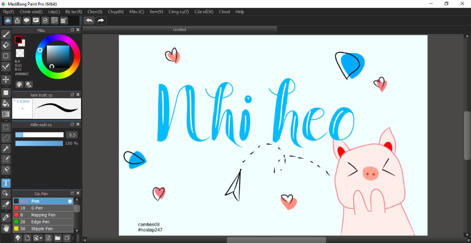The width and height of the screenshot is (471, 243).
Task: Select the Stipple Pen brush
Action: [43, 229]
